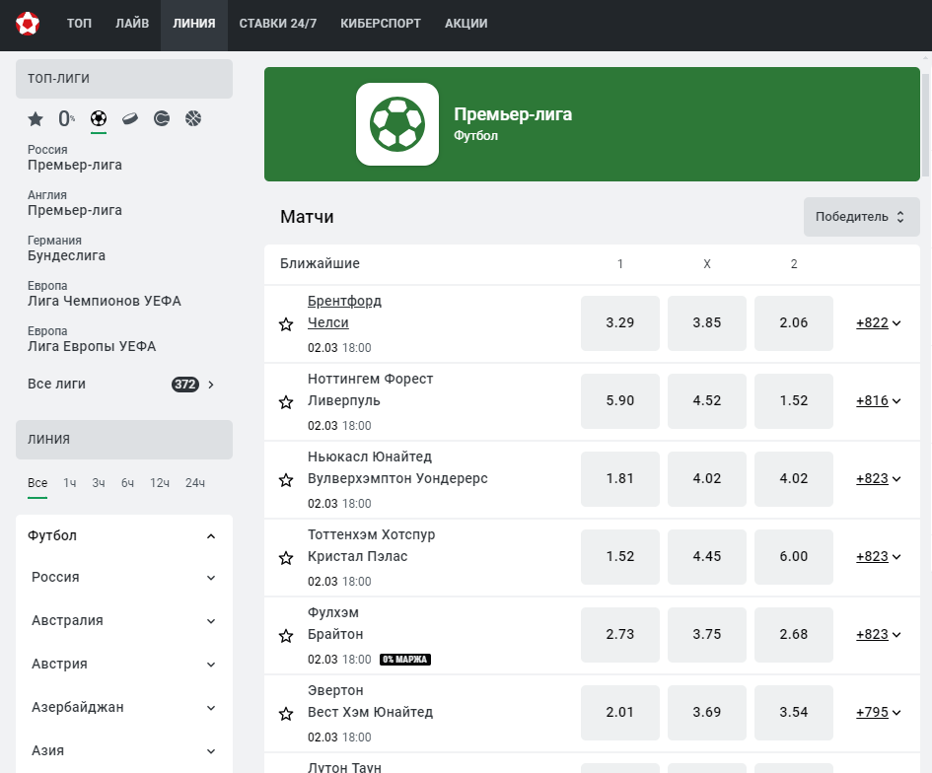
Task: Favorite the Ньюкасл Юнайтед match
Action: point(286,480)
